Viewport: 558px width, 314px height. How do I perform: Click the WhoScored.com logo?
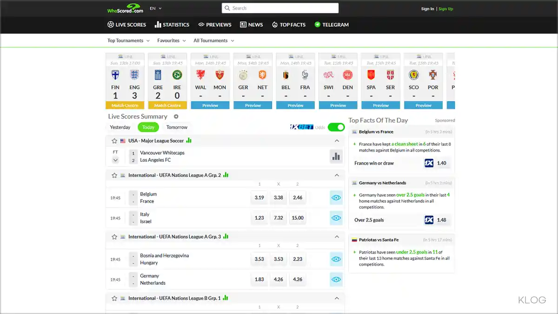(125, 8)
